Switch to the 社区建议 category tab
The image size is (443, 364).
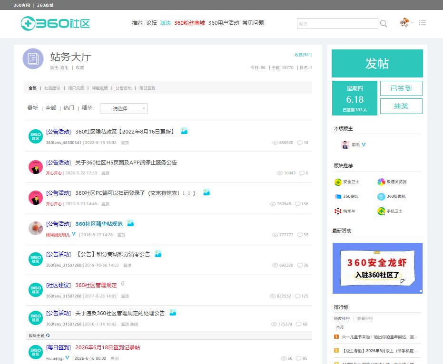click(x=52, y=88)
